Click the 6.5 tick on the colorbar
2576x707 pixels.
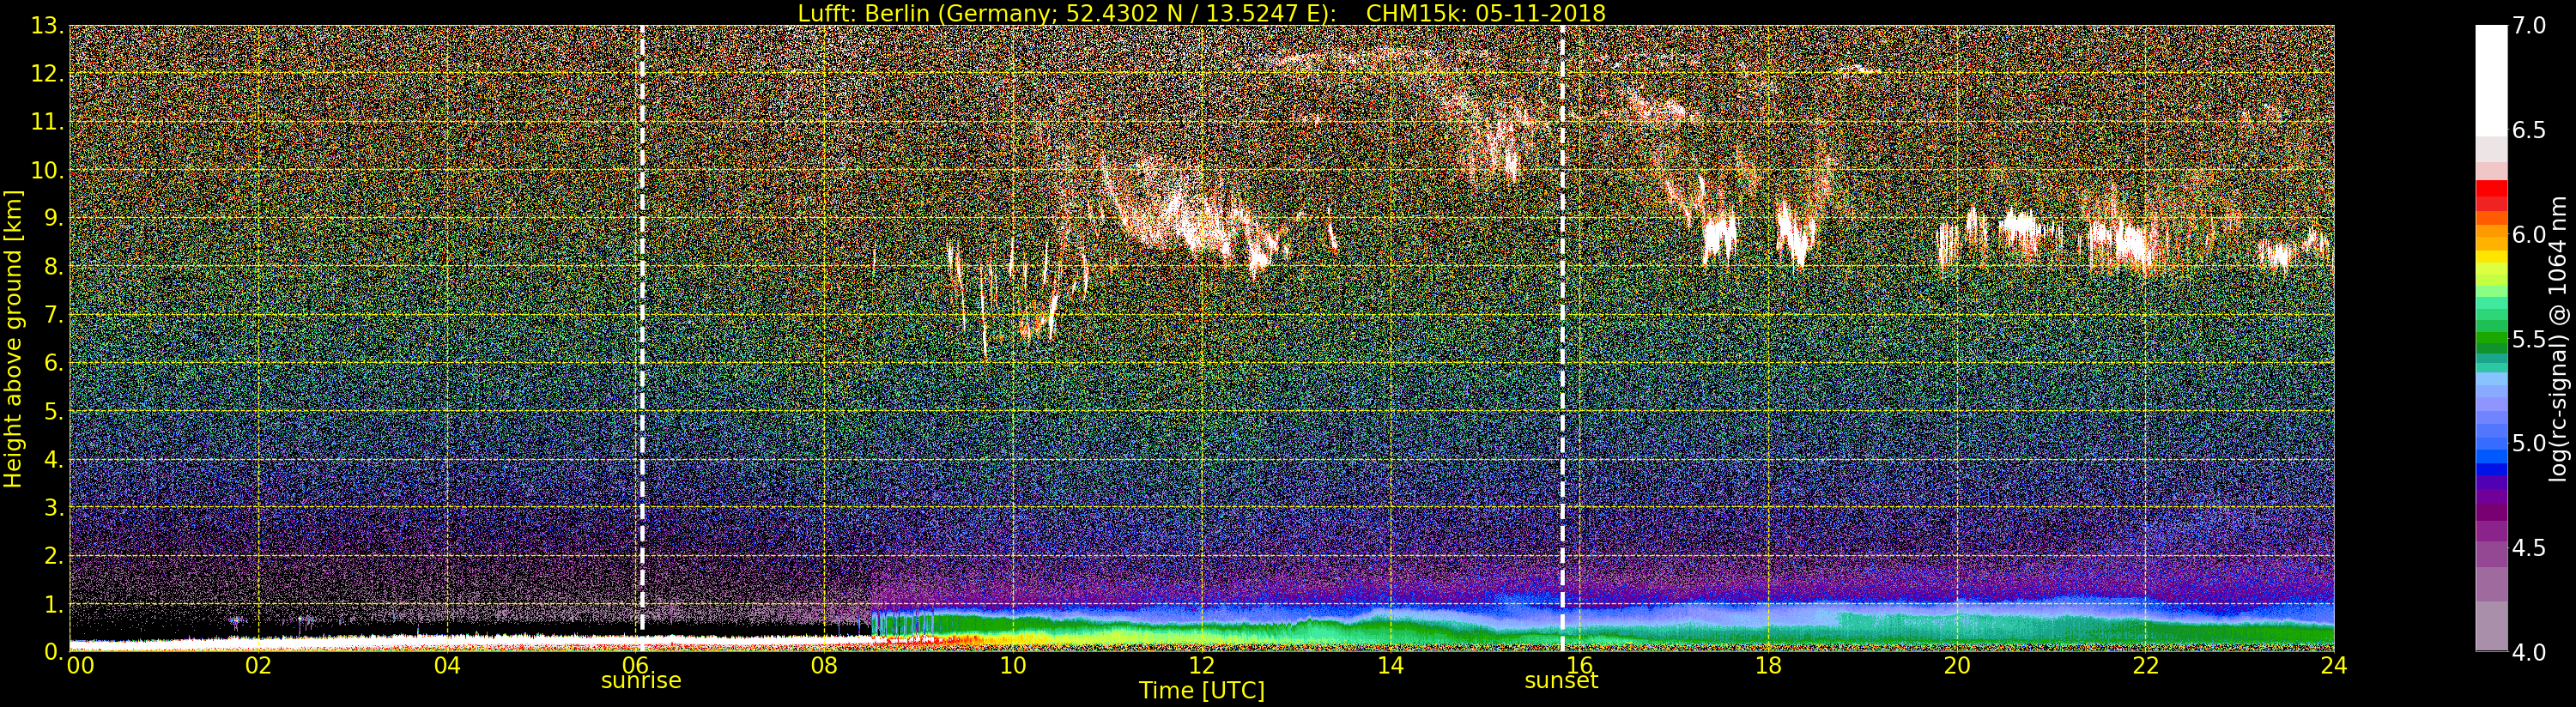[2530, 130]
